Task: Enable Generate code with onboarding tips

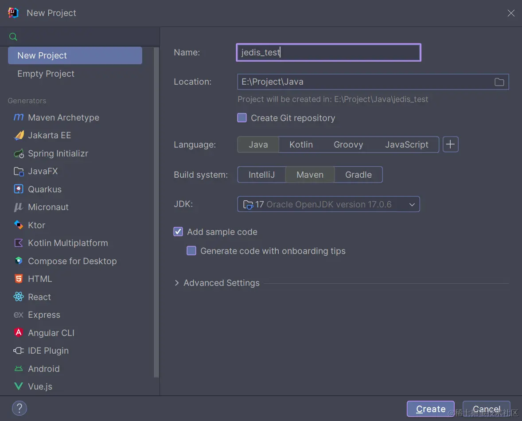Action: click(191, 250)
